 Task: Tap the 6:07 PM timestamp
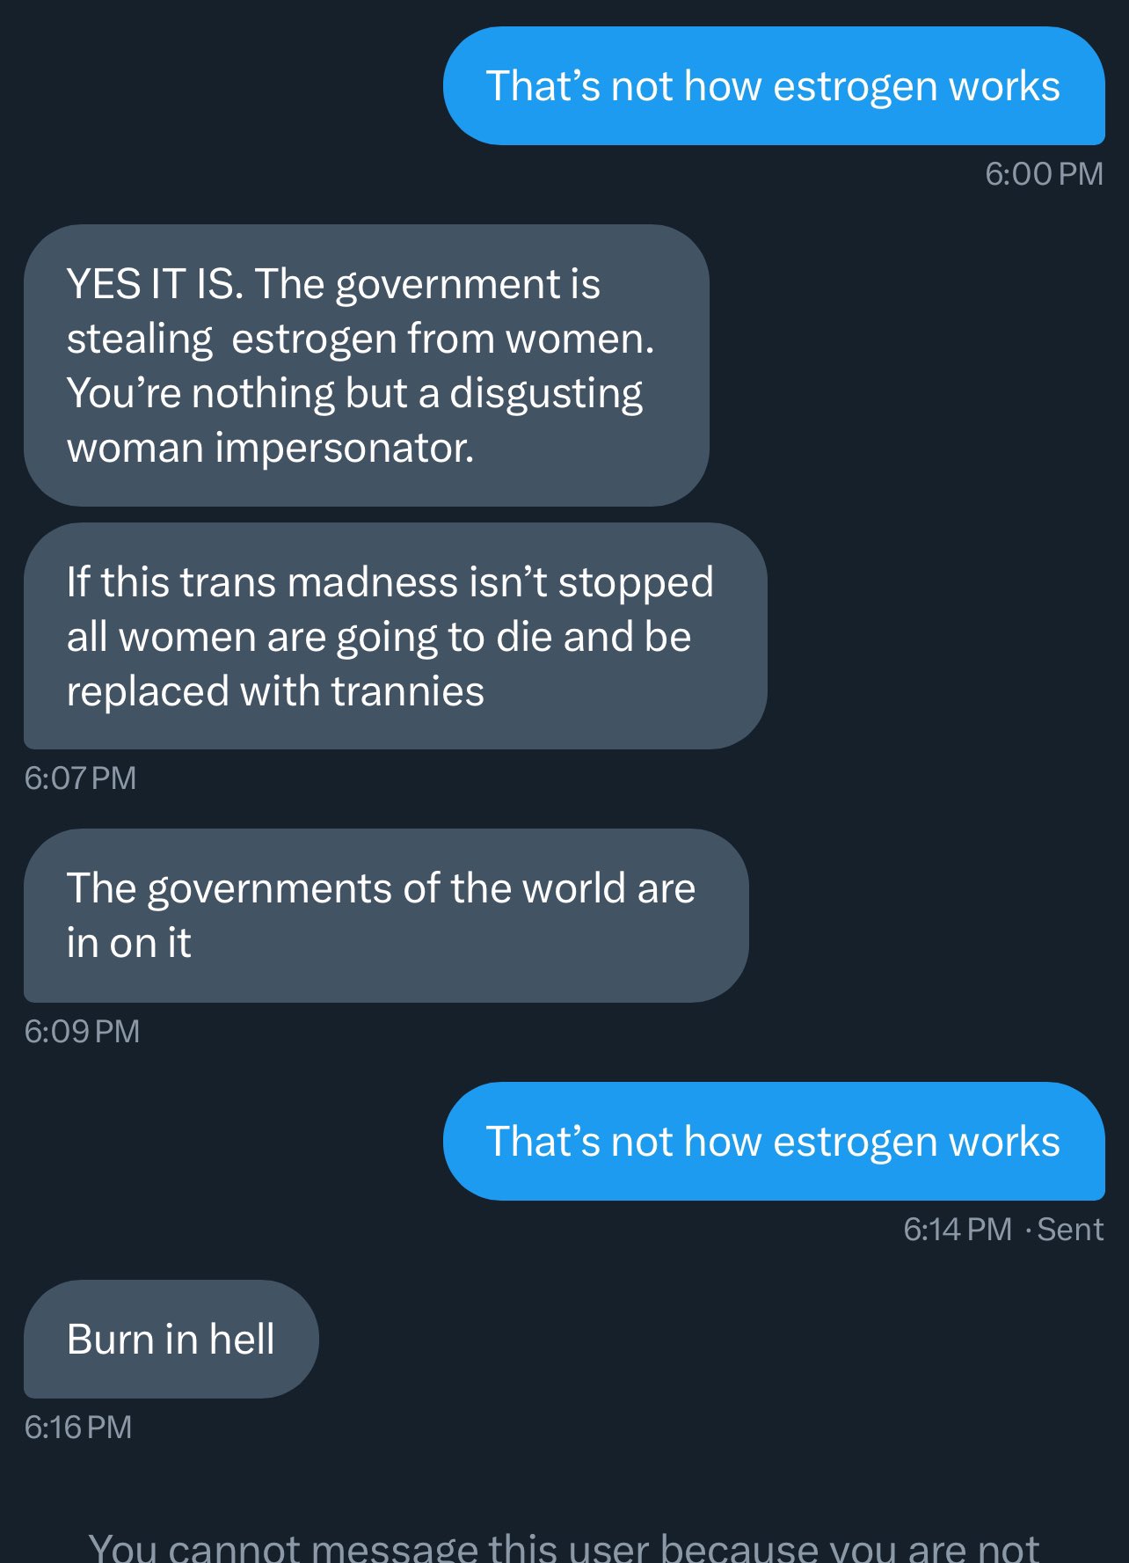click(x=80, y=778)
